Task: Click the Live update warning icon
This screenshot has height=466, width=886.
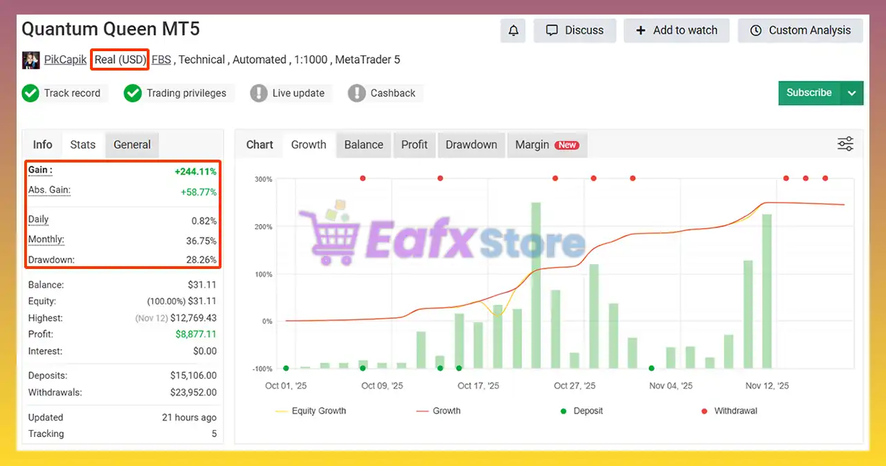Action: (259, 93)
